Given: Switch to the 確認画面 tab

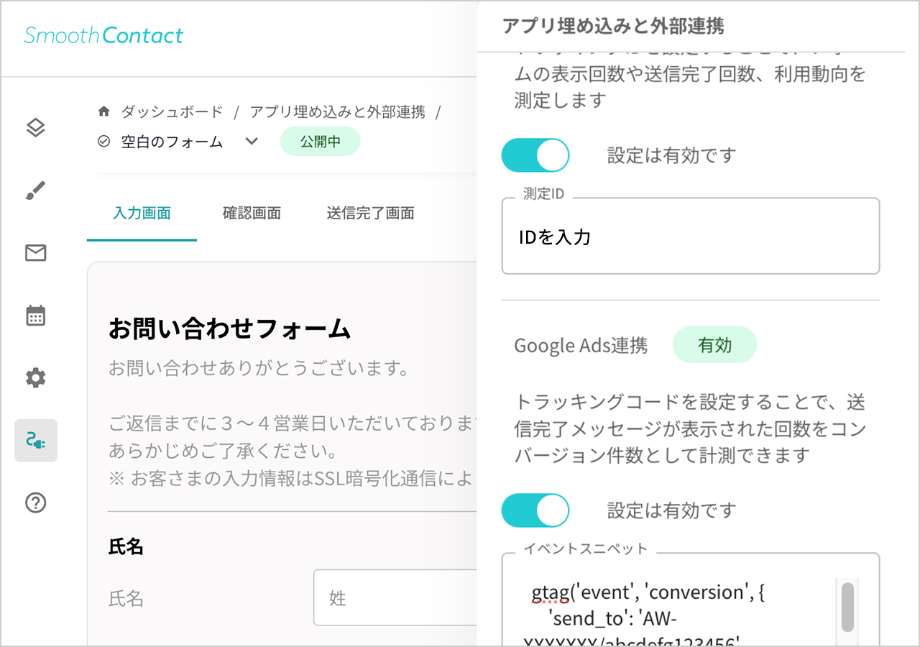Looking at the screenshot, I should click(x=252, y=214).
